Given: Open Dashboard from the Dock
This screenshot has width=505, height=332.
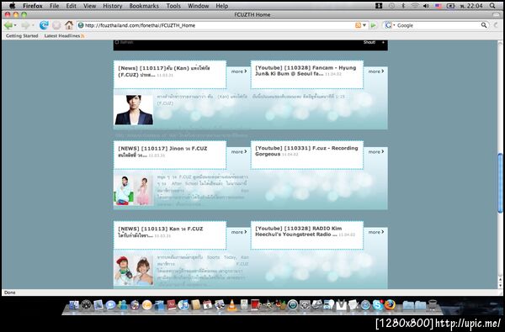Looking at the screenshot, I should [86, 304].
